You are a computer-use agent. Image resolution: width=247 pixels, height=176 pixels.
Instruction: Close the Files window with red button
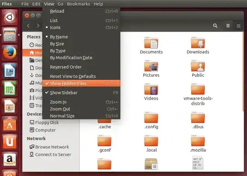(27, 16)
